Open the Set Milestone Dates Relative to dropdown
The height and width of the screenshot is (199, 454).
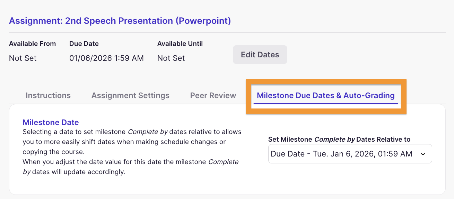point(350,154)
